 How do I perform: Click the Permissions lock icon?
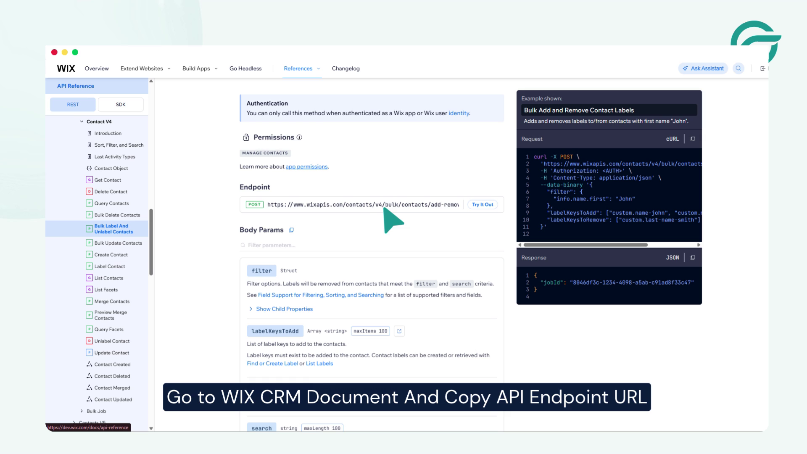point(246,137)
